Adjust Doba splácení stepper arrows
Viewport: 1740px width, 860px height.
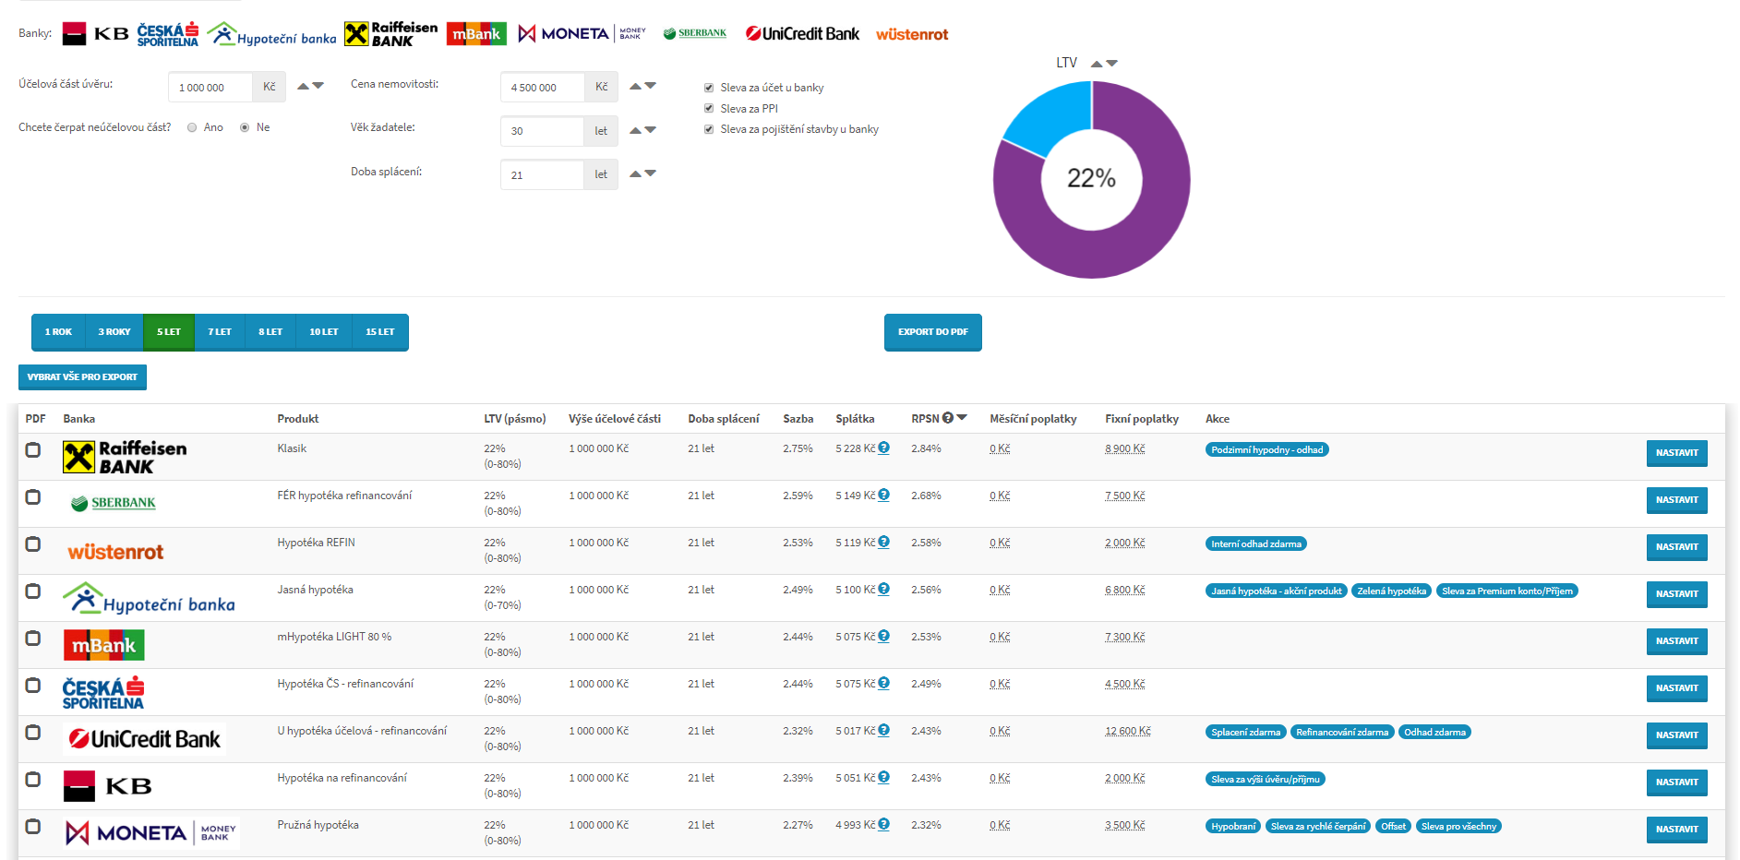click(x=642, y=173)
